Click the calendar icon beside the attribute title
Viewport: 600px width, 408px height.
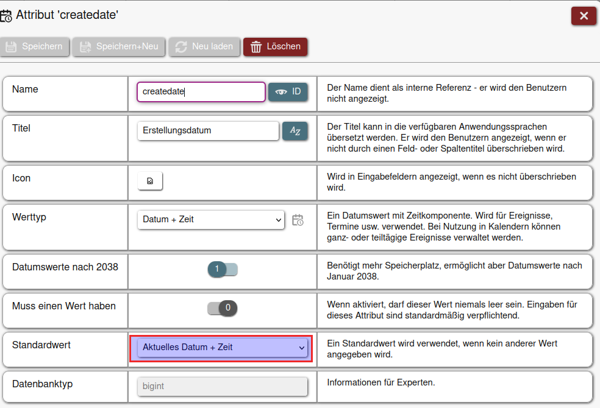click(x=6, y=16)
